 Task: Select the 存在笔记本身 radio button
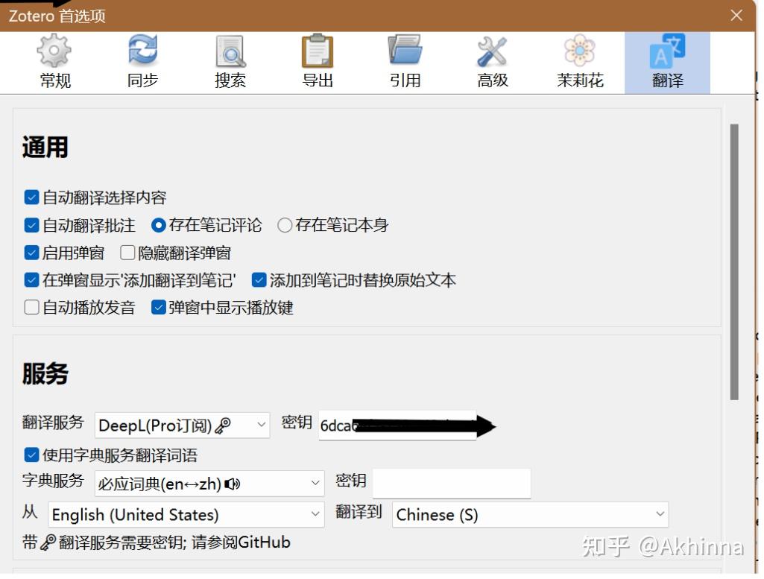[284, 224]
